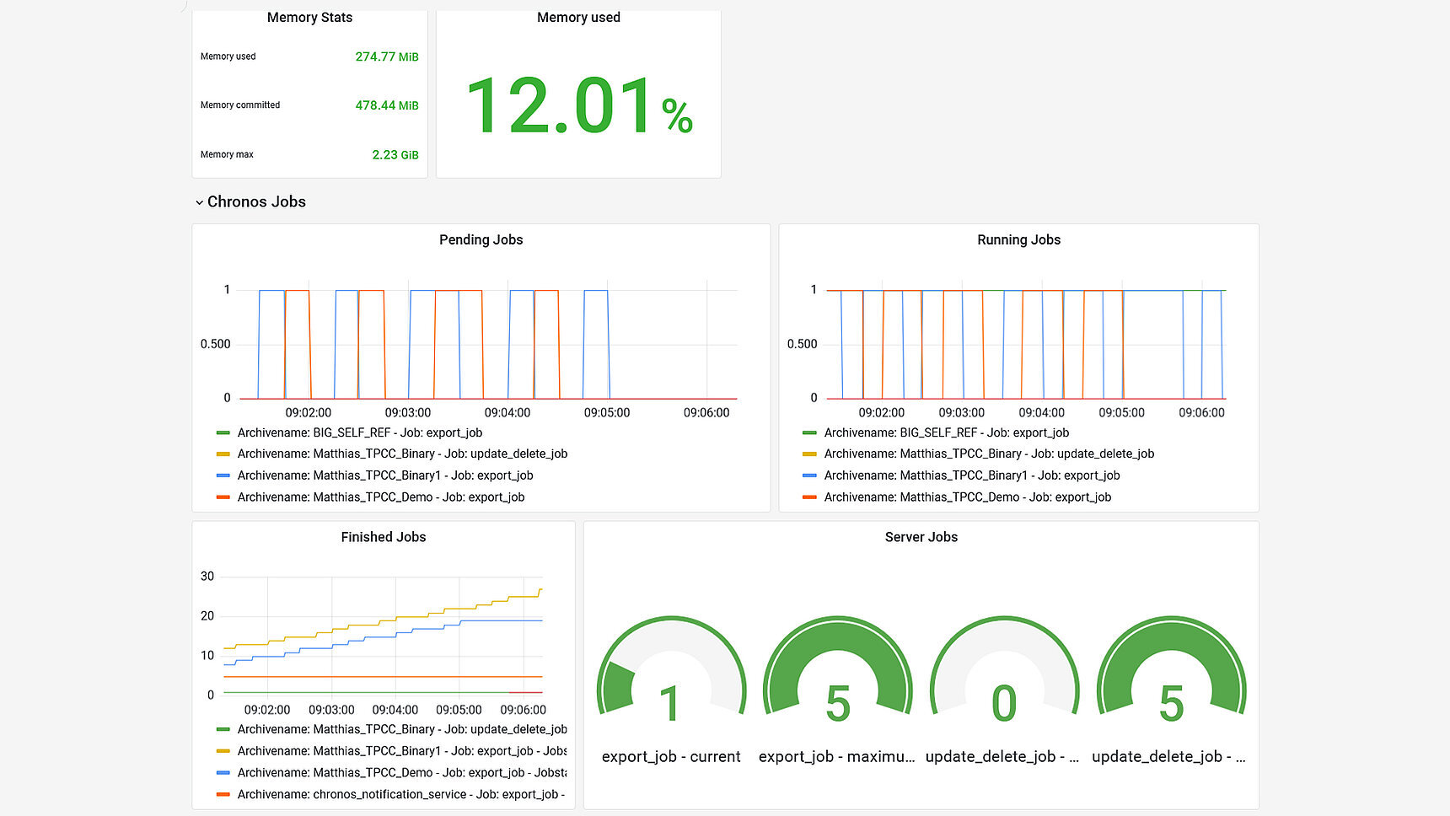Collapse the Chronos Jobs row chevron

pos(199,202)
